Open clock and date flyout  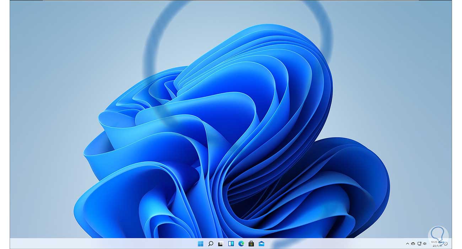pos(436,244)
